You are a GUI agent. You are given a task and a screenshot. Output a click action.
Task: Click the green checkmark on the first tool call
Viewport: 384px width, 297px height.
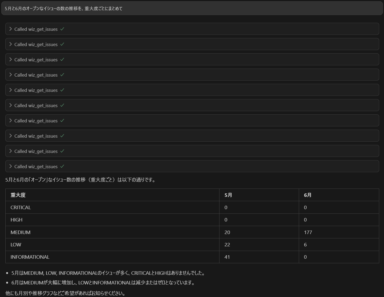point(62,29)
